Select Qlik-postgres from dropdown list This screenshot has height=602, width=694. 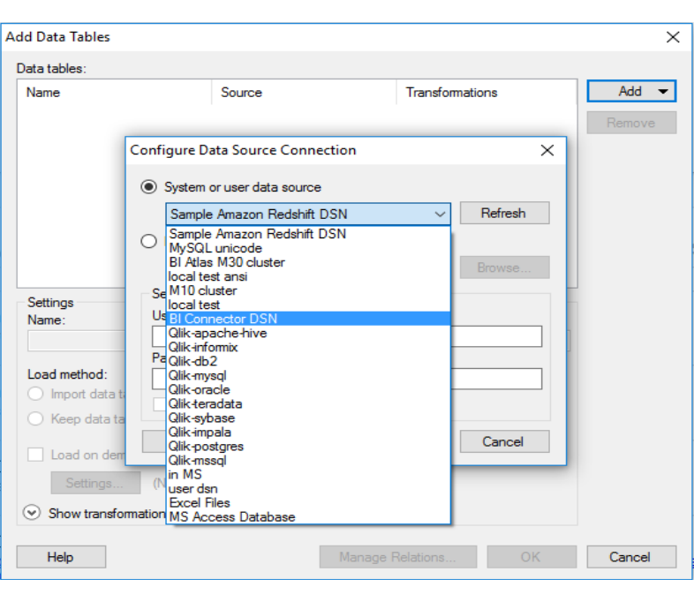coord(308,447)
